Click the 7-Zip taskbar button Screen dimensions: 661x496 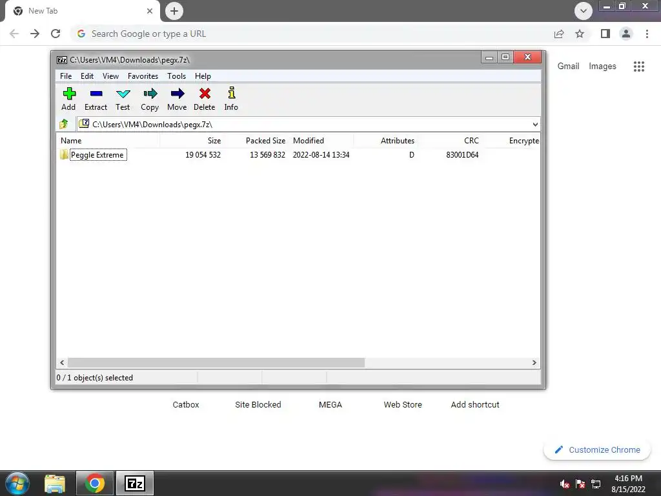135,483
